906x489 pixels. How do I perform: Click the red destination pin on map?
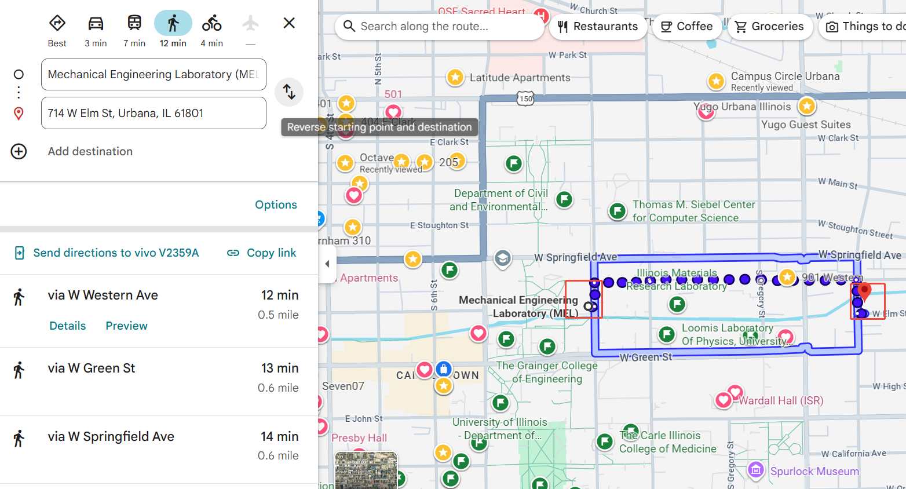click(864, 291)
